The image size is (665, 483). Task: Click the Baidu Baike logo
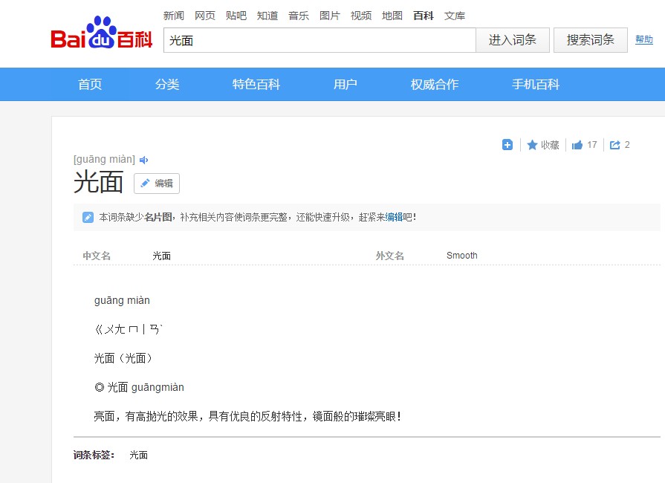101,33
